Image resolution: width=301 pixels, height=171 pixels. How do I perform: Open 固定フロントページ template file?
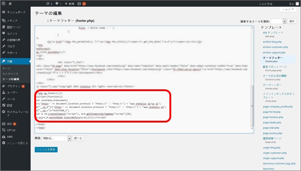click(274, 67)
